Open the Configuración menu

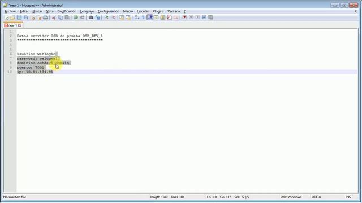pyautogui.click(x=109, y=11)
